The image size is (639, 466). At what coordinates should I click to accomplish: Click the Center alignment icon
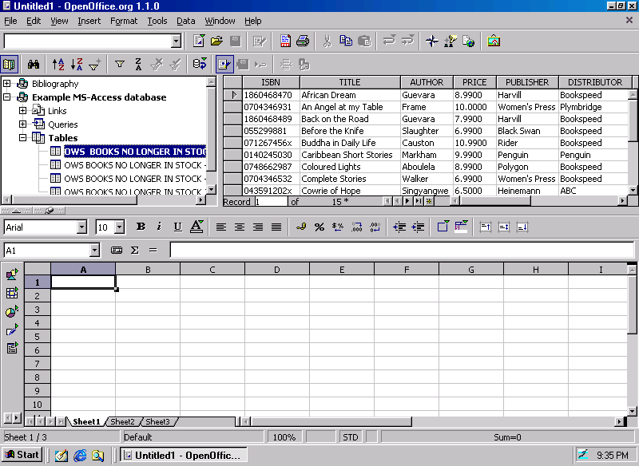[x=240, y=227]
